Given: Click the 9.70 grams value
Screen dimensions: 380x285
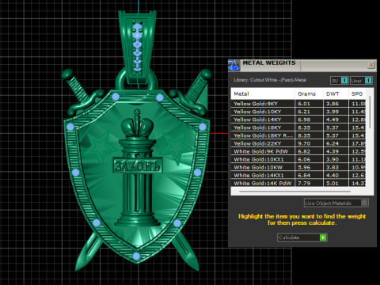Looking at the screenshot, I should coord(304,143).
